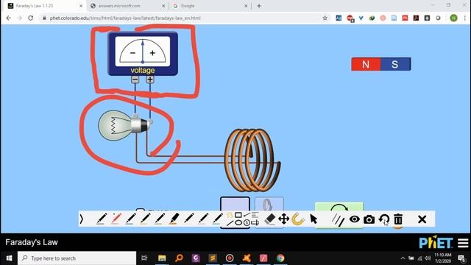Undo last drawing stroke
Viewport: 471px width, 265px height.
click(384, 219)
